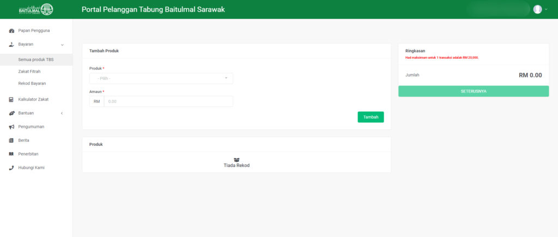Click the Tiada Rekod empty box icon
The width and height of the screenshot is (558, 237).
[236, 160]
